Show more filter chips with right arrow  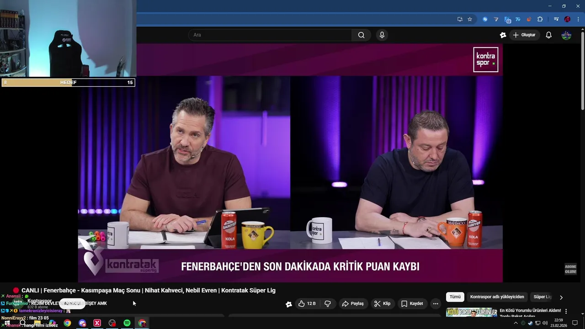point(561,297)
